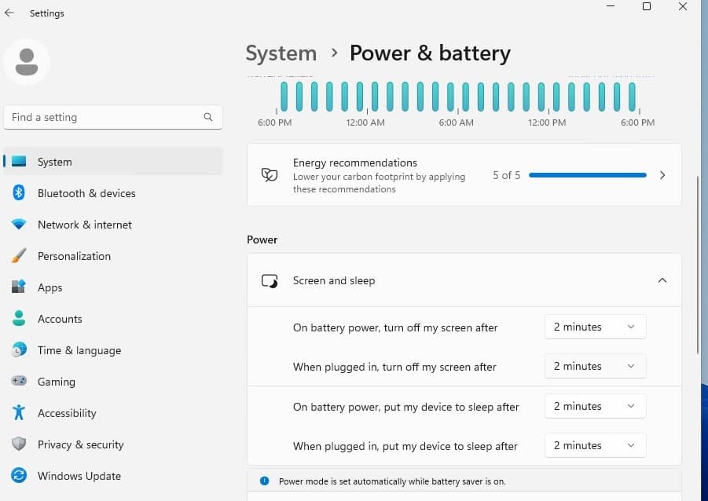Click the Network & internet wifi icon
The width and height of the screenshot is (708, 501).
click(x=19, y=225)
